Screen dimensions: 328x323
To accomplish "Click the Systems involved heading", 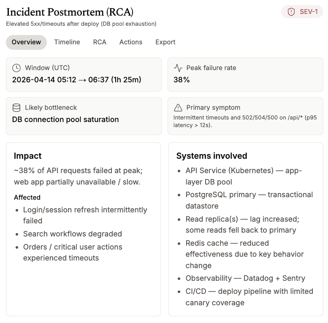I will click(x=211, y=156).
